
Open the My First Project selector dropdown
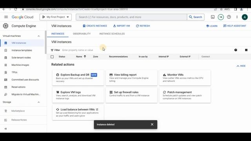(x=56, y=17)
